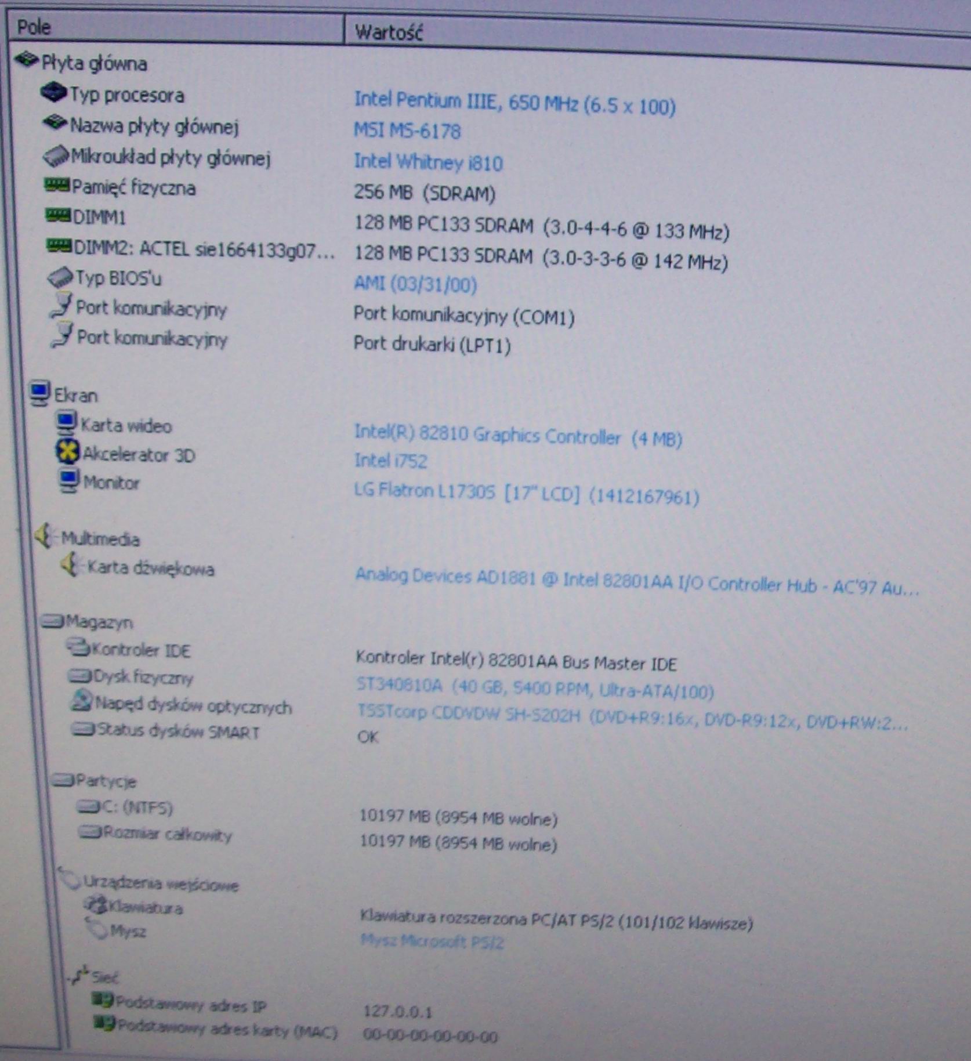
Task: Open the Mysz Microsoft PS/2 link
Action: click(x=432, y=941)
